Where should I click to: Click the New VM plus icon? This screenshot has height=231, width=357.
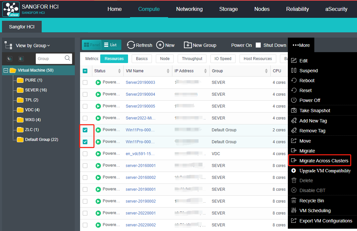tap(160, 45)
